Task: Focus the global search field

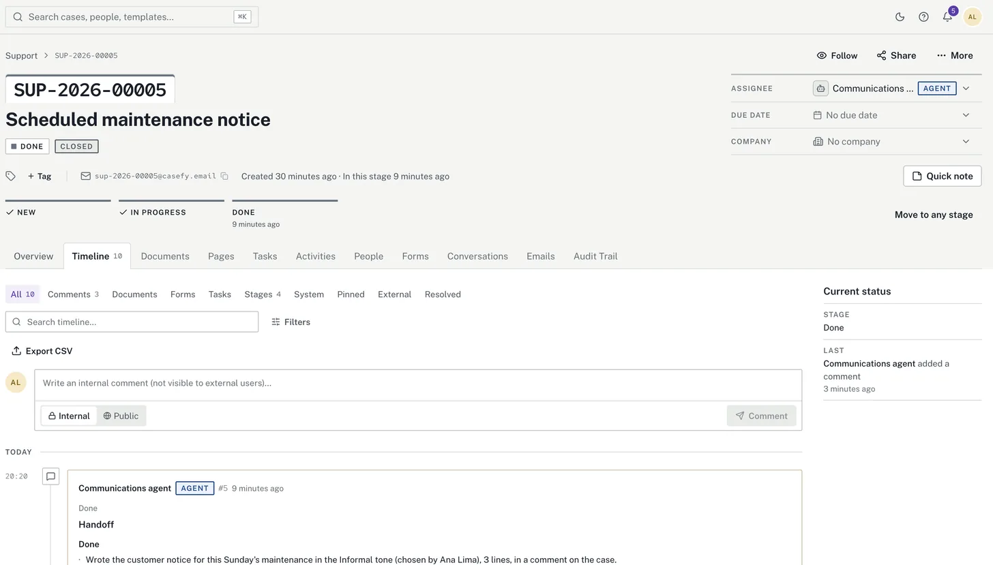Action: coord(132,17)
